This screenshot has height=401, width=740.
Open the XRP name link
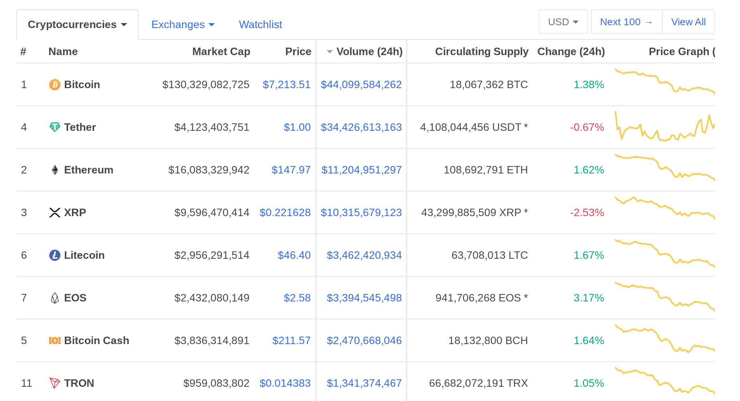75,213
